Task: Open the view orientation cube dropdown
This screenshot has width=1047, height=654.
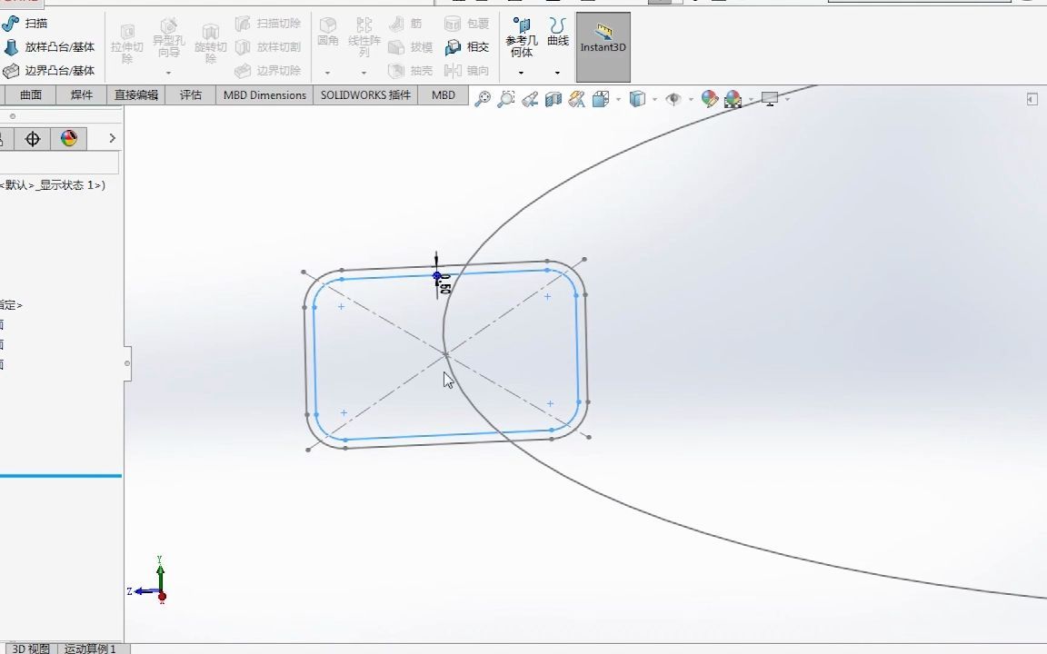Action: 617,98
